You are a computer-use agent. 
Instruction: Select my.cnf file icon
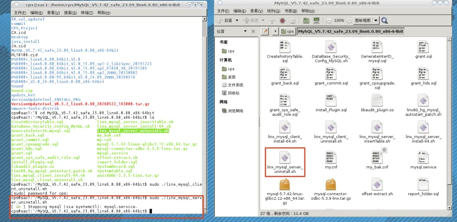point(331,157)
